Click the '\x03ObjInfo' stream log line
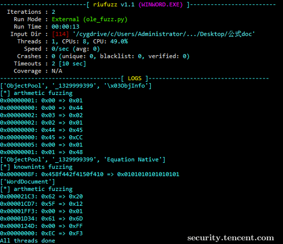 point(76,86)
